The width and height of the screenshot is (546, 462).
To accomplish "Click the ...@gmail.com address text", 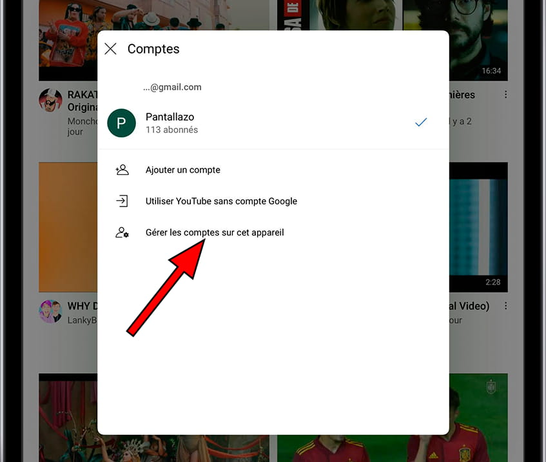I will click(172, 87).
